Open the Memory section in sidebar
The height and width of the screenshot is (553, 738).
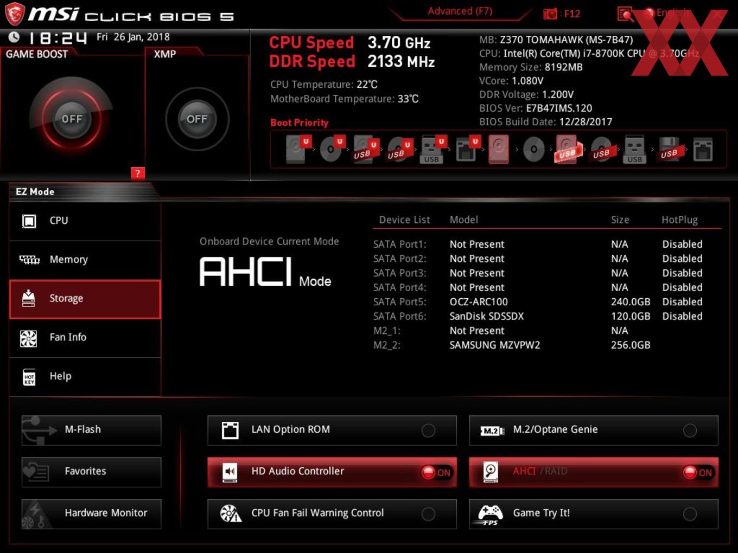coord(85,260)
